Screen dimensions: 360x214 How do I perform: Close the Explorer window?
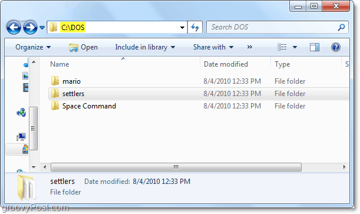(x=336, y=6)
